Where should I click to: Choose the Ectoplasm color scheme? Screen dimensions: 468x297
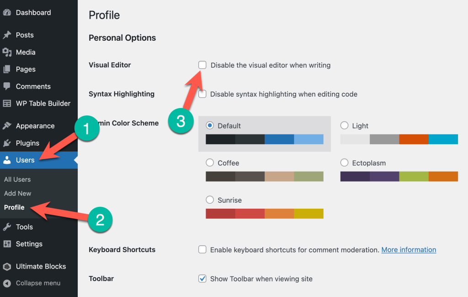tap(345, 162)
